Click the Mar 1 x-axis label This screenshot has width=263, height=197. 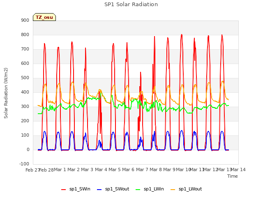(60, 170)
